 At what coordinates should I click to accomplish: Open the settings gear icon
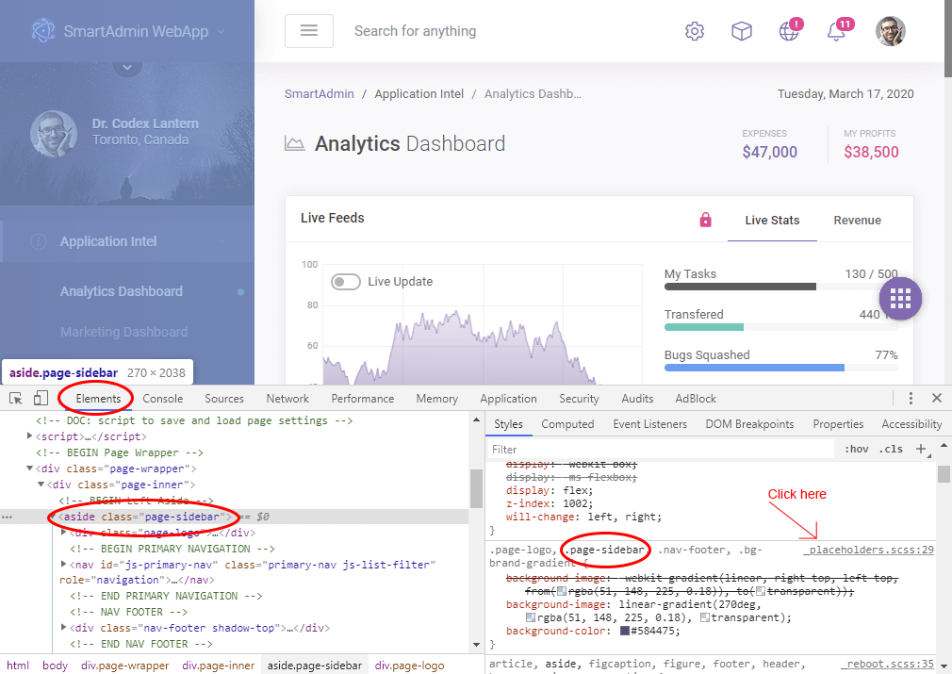click(695, 31)
